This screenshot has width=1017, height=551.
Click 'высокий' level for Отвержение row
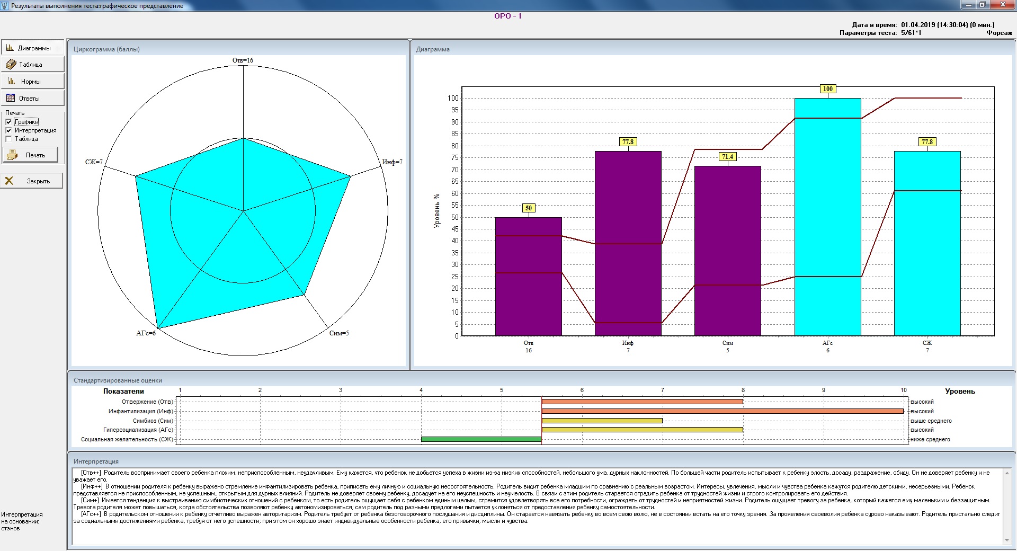coord(922,402)
